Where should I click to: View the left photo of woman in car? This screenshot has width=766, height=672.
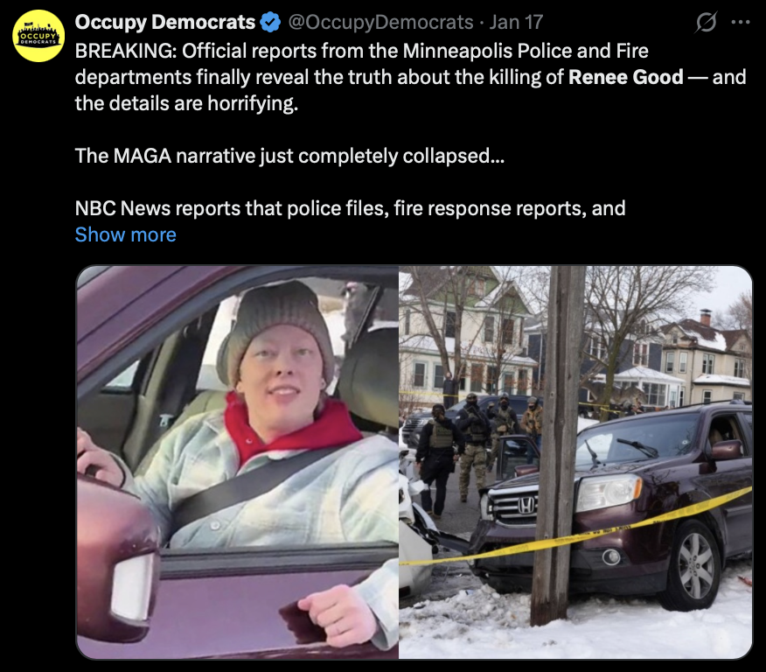[x=238, y=462]
